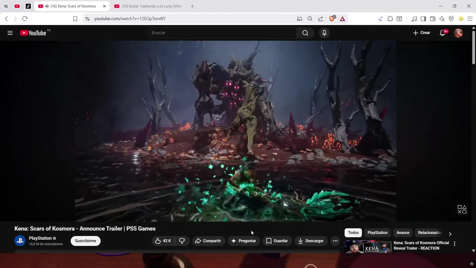This screenshot has width=476, height=268.
Task: Open the browser main menu
Action: point(470,19)
